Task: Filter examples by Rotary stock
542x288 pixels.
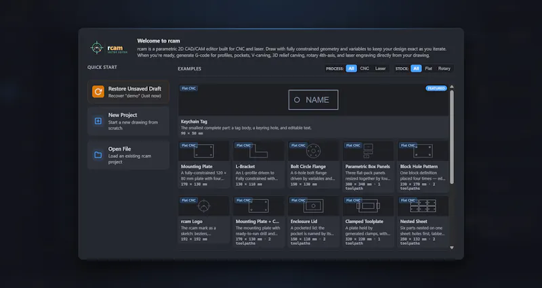Action: 444,69
